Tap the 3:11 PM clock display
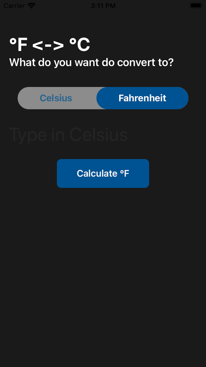The width and height of the screenshot is (206, 367). [x=103, y=5]
